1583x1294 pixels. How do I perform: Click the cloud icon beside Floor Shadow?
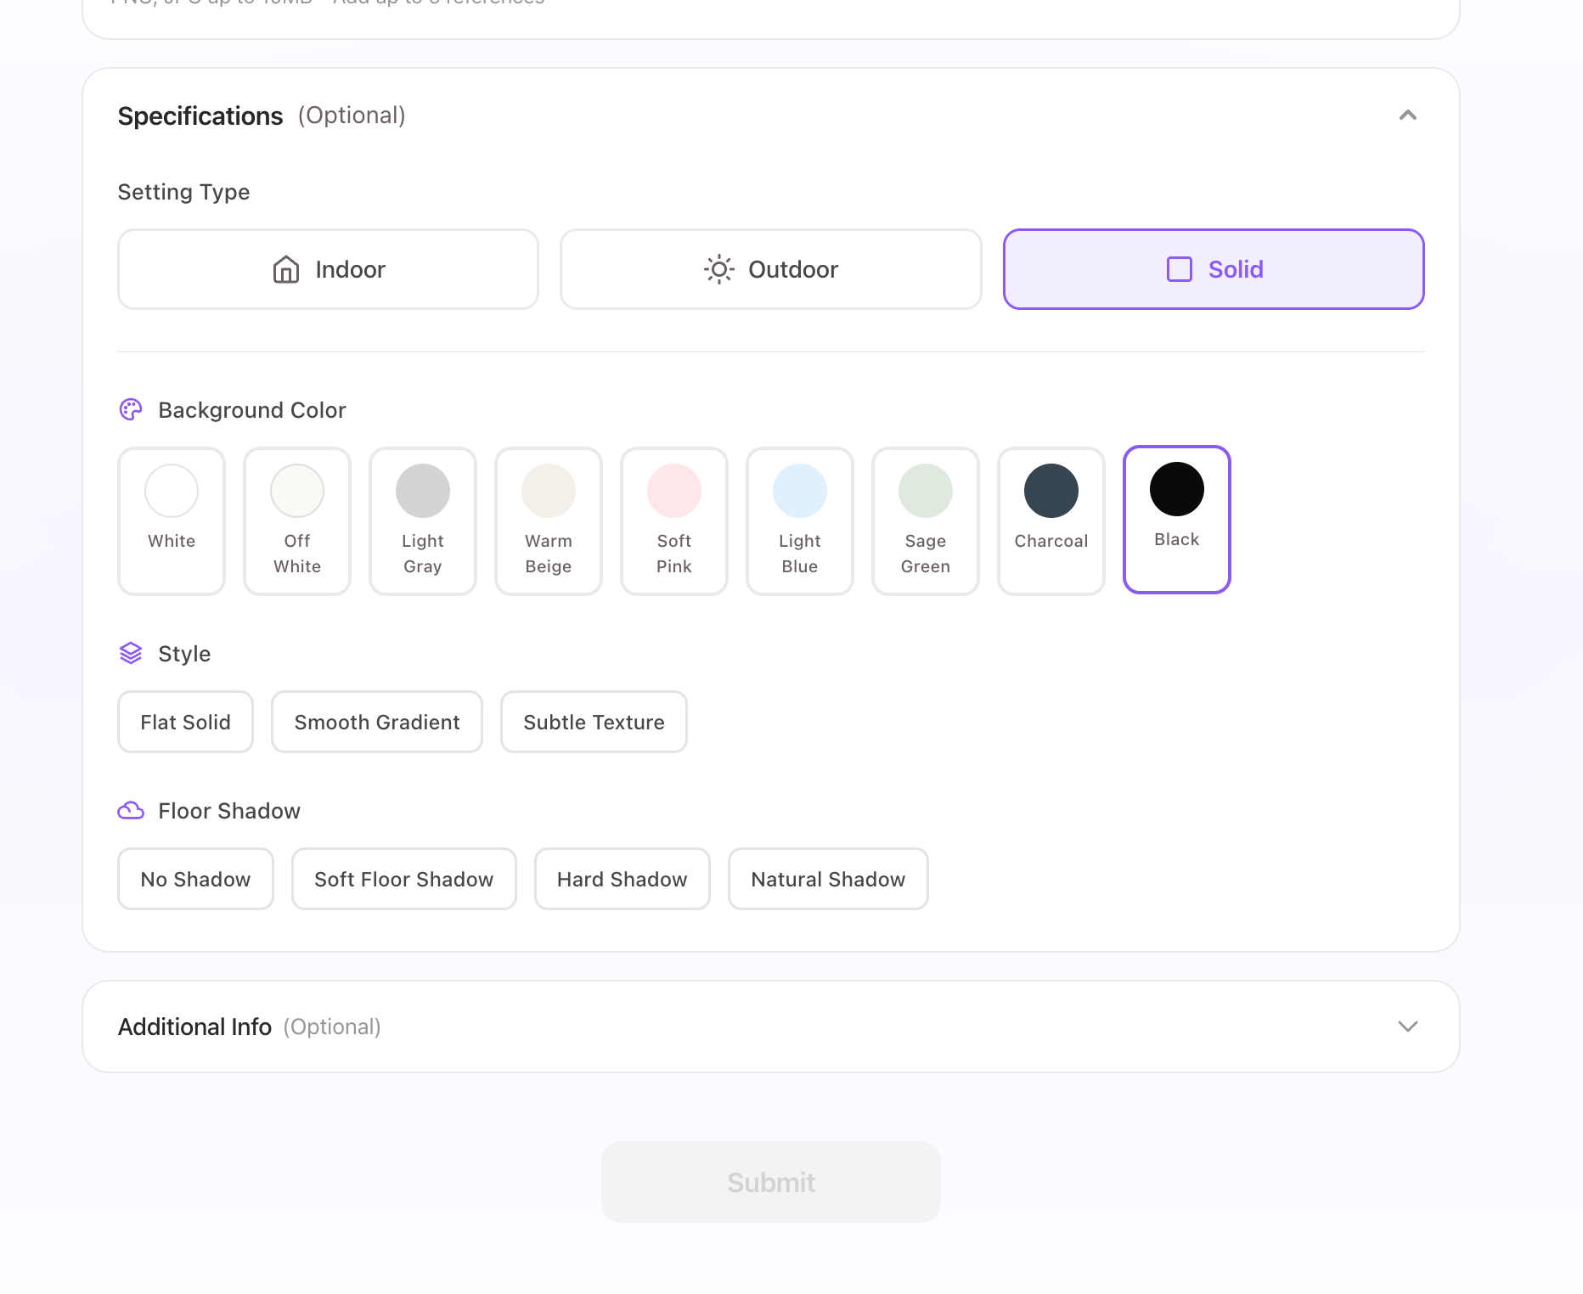(x=131, y=811)
